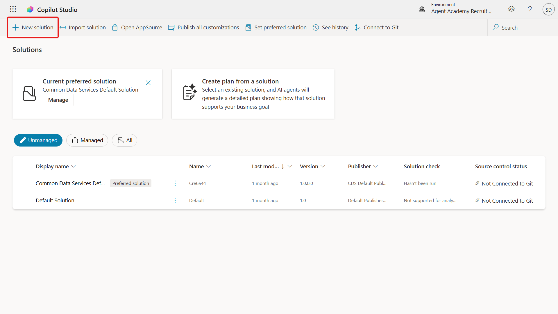Click the CDS Default Publ... publisher cell
Screen dimensions: 558x314
click(367, 183)
